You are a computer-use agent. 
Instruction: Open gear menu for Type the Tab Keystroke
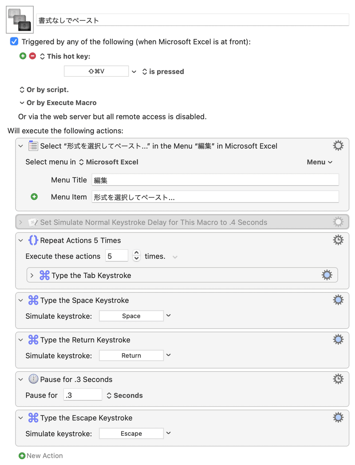pos(327,275)
